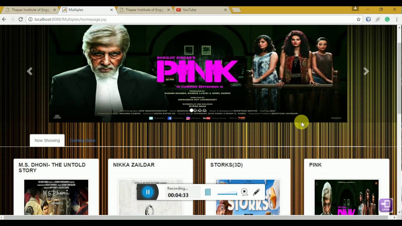Click the grey swirl extension icon
The height and width of the screenshot is (226, 402).
tap(378, 19)
